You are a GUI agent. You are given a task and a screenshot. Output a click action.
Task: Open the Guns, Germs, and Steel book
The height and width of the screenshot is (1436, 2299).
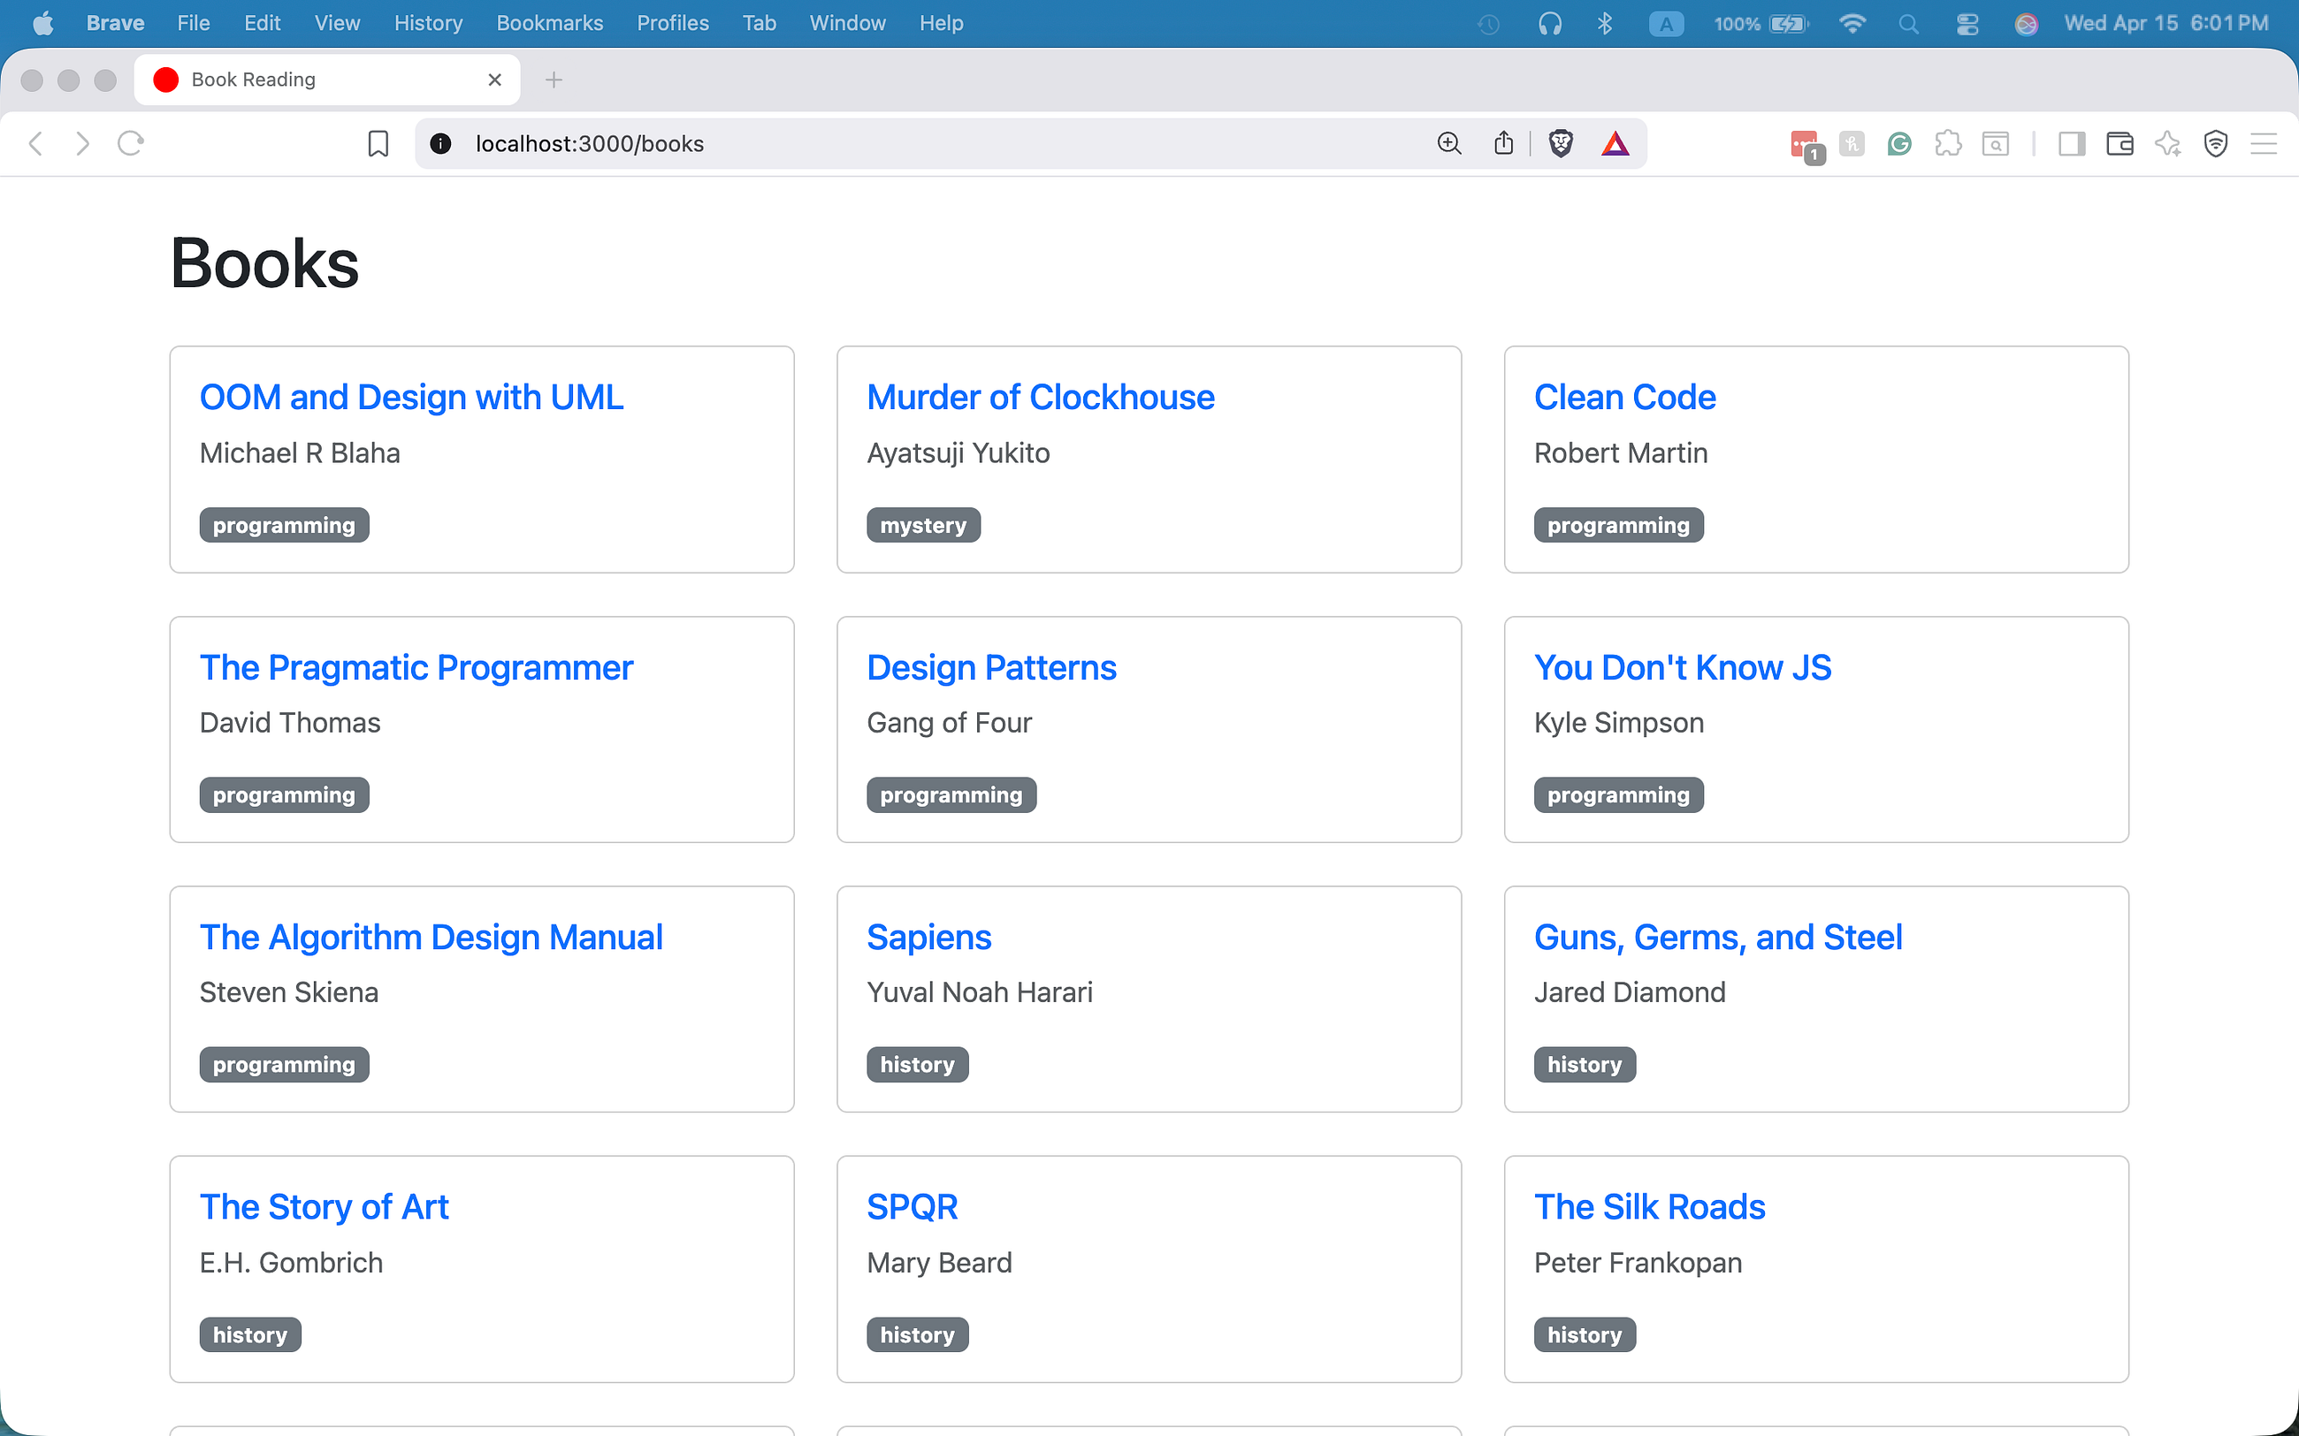point(1717,938)
